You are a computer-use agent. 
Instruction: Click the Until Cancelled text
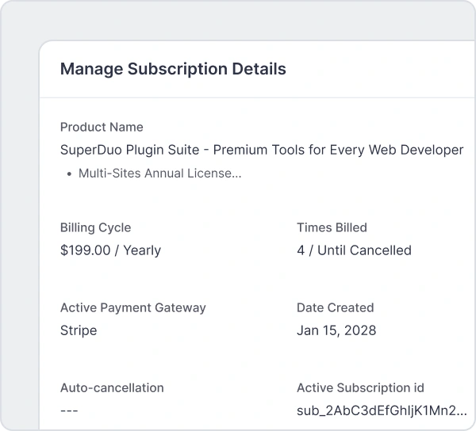click(x=364, y=250)
